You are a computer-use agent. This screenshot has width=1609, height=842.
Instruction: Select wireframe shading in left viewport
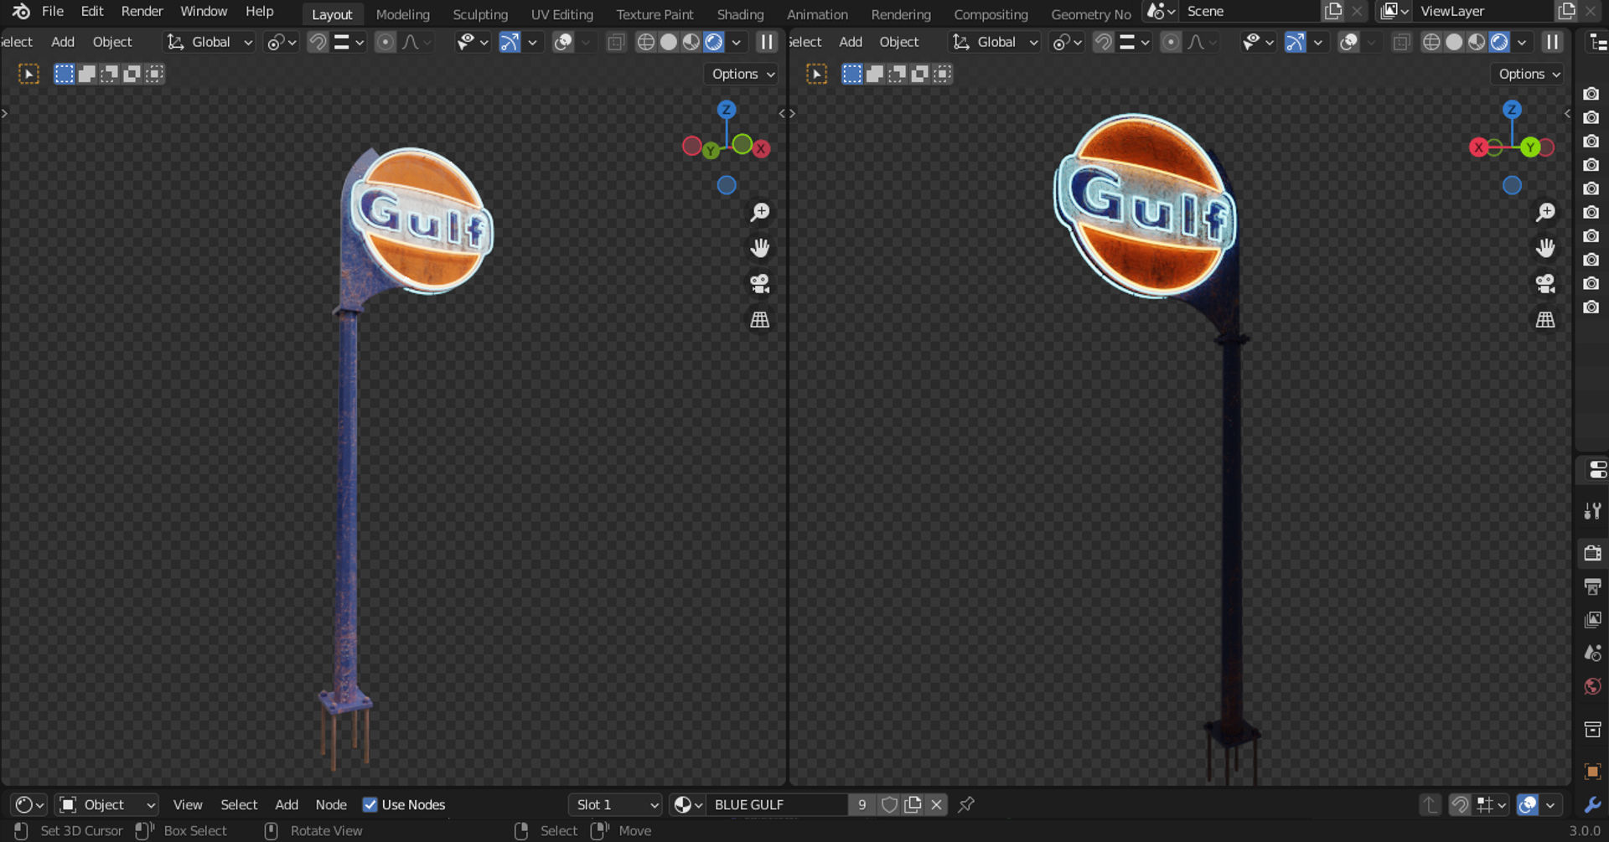click(x=645, y=42)
